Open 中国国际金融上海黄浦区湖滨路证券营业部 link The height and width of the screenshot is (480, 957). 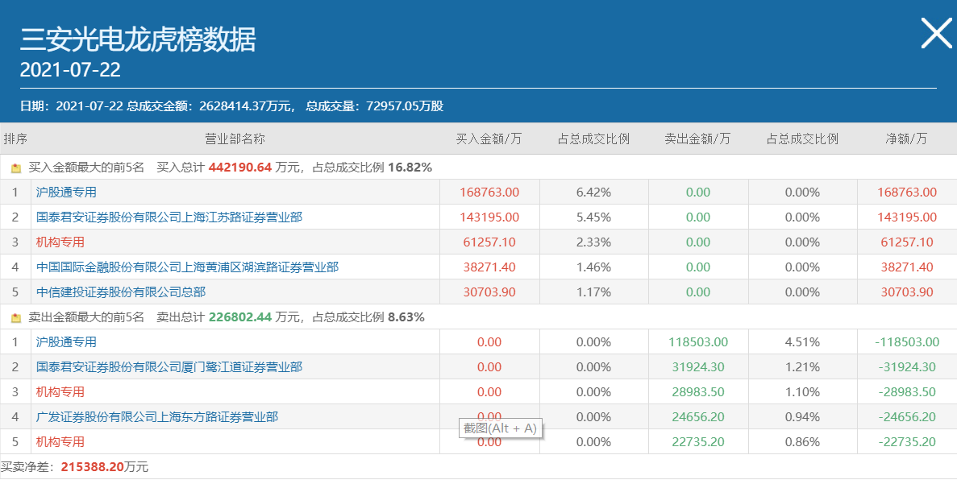click(x=187, y=267)
